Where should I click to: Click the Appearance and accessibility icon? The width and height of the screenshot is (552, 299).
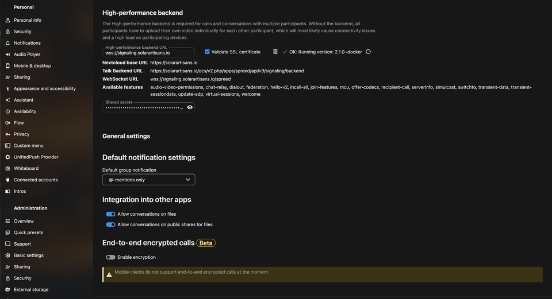(x=7, y=88)
